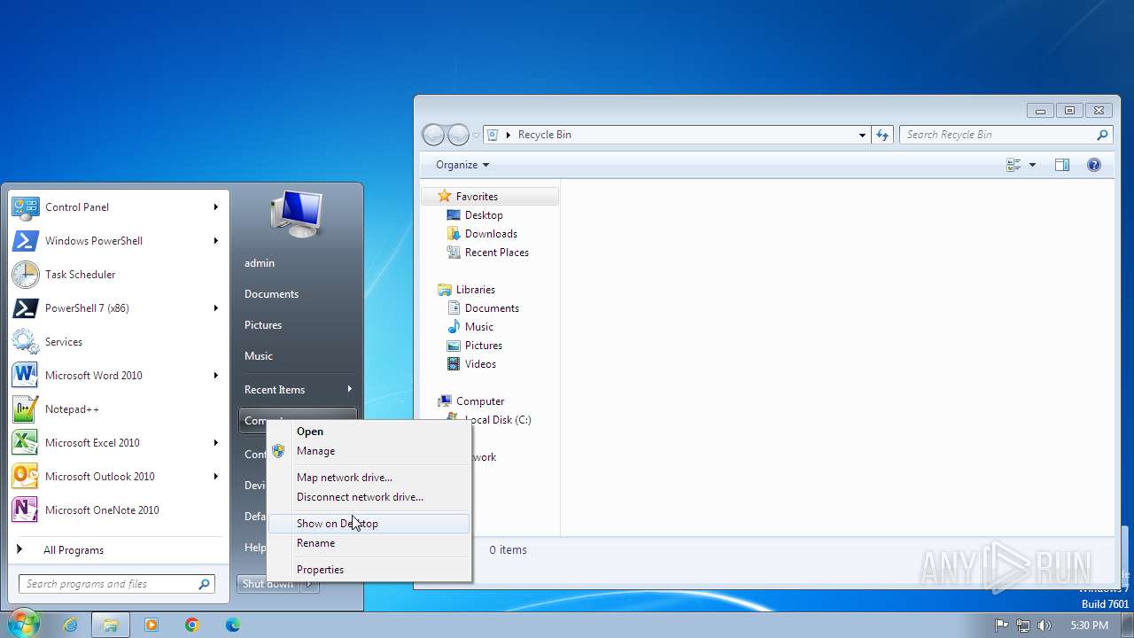The height and width of the screenshot is (638, 1134).
Task: Expand Windows PowerShell jump list arrow
Action: [215, 241]
